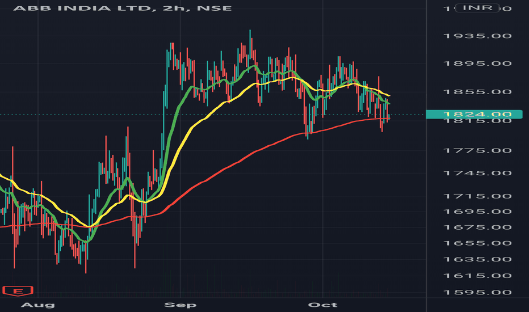Select the 1635.00 price axis label

477,259
